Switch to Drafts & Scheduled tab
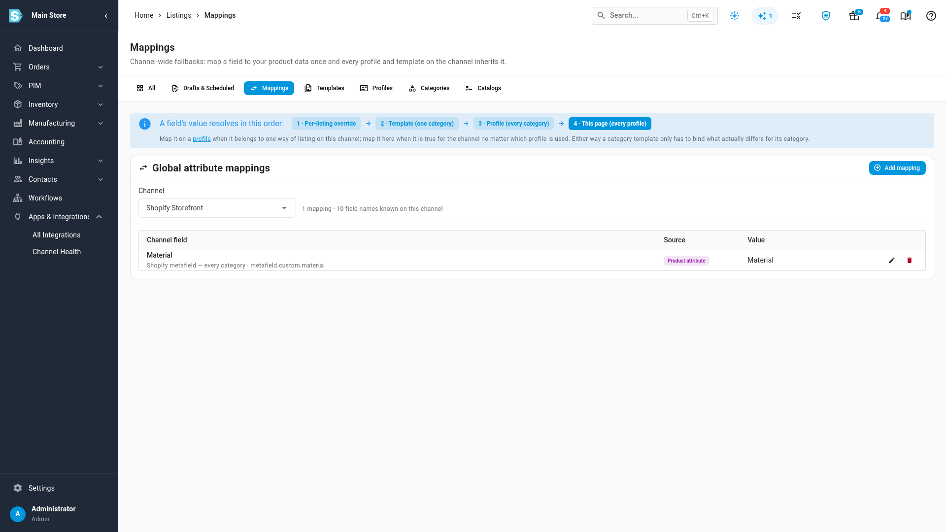This screenshot has height=532, width=946. pyautogui.click(x=203, y=88)
